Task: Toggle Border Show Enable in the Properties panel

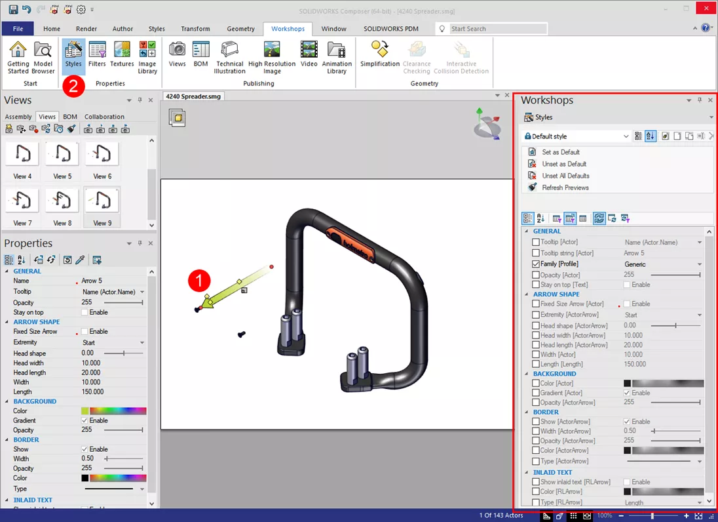Action: [85, 449]
